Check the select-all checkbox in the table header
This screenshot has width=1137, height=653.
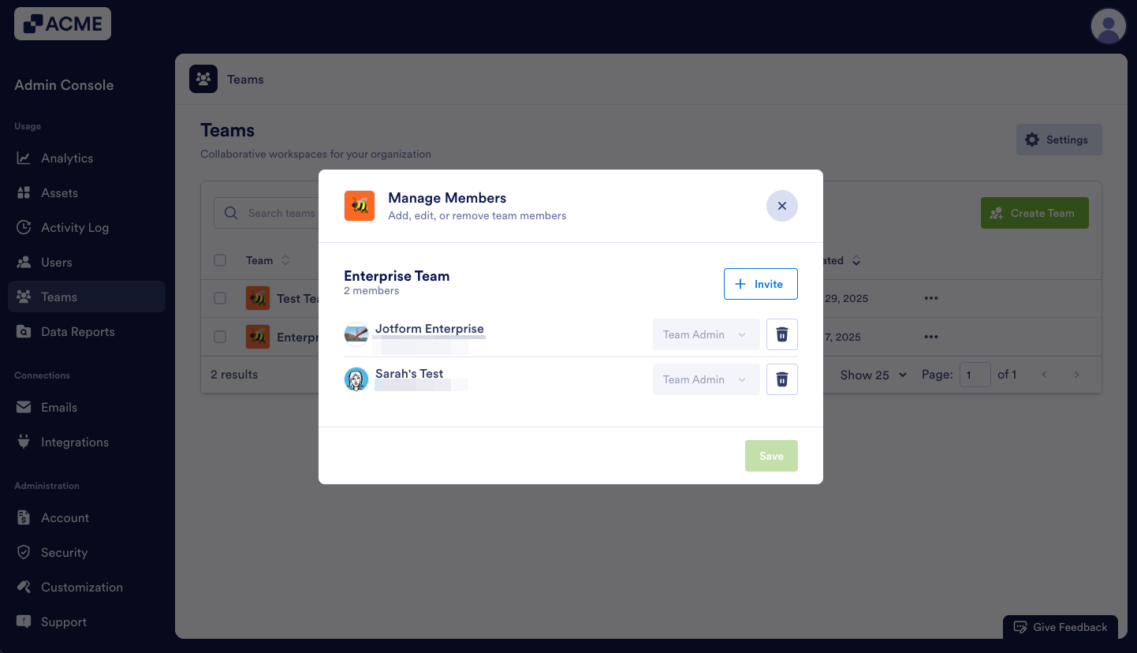click(x=220, y=260)
